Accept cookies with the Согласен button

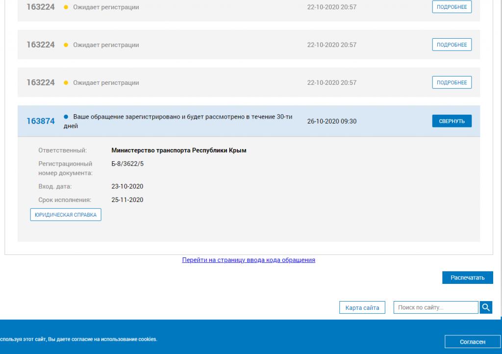(x=473, y=342)
